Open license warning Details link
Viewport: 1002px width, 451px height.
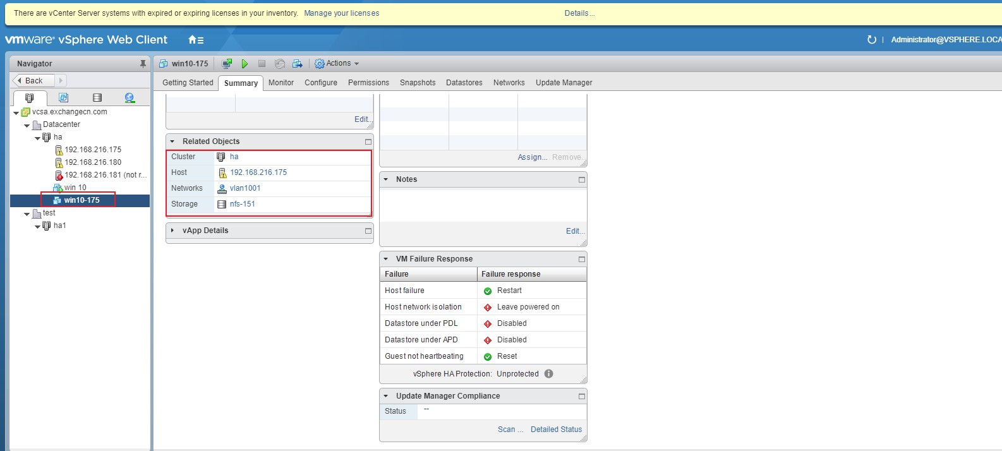pos(579,13)
